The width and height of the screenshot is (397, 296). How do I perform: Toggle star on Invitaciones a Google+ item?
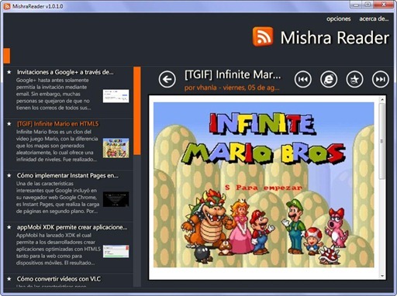(9, 72)
